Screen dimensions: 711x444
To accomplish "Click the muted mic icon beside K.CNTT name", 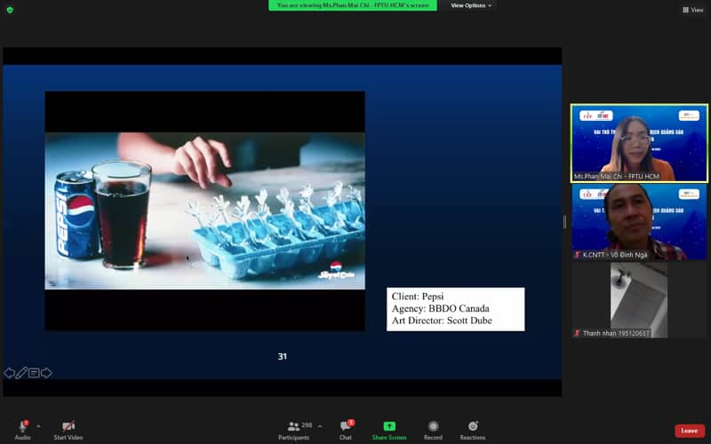I will coord(577,255).
